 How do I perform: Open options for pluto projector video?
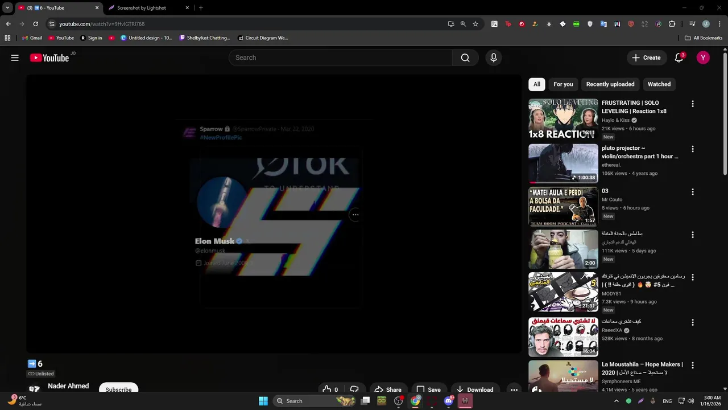[x=692, y=149]
